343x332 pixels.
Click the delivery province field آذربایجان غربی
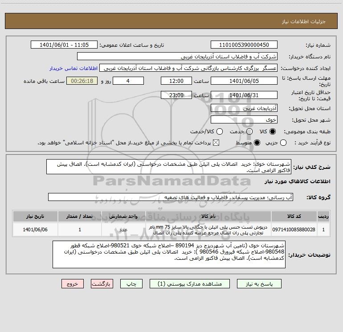[244, 108]
